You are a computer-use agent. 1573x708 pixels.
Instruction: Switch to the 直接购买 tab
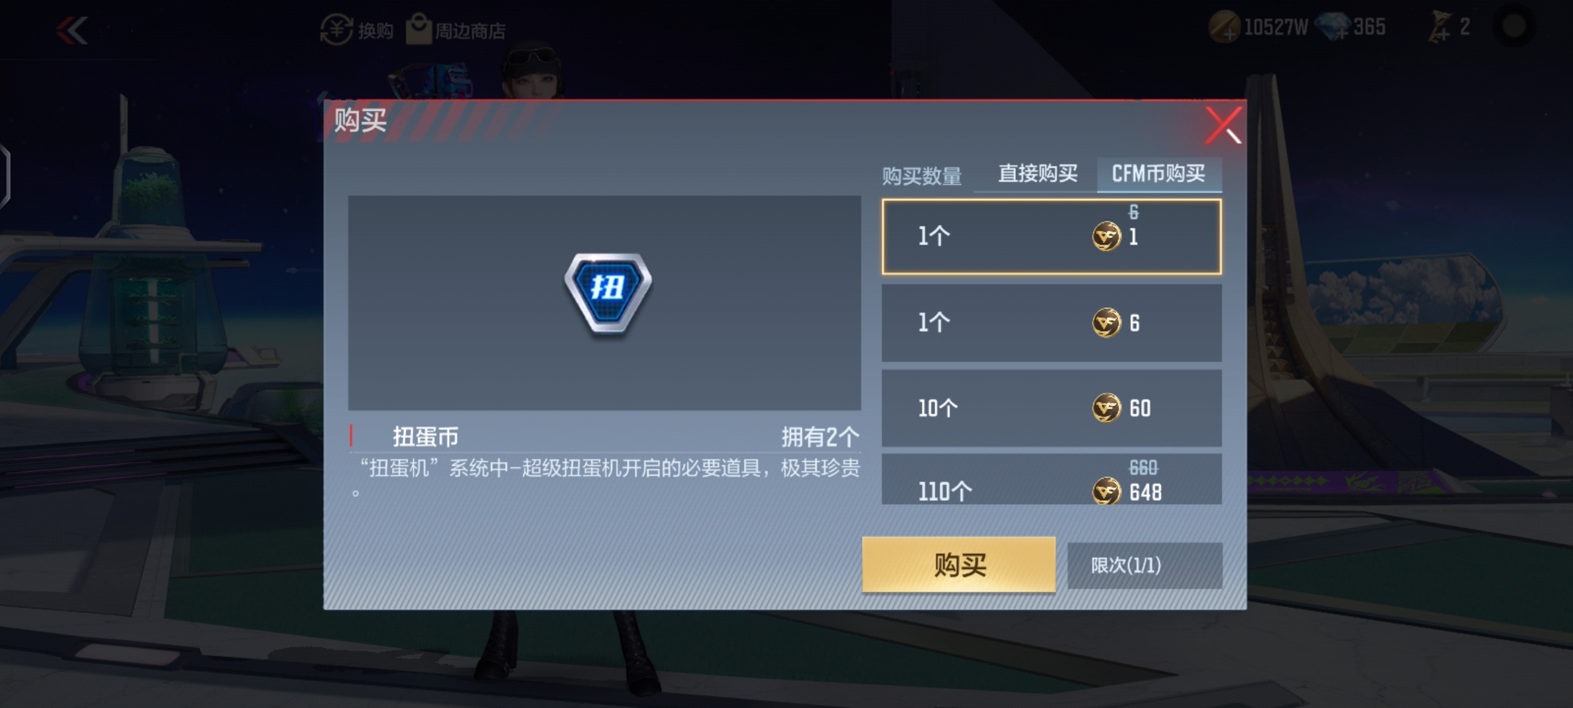[1038, 174]
